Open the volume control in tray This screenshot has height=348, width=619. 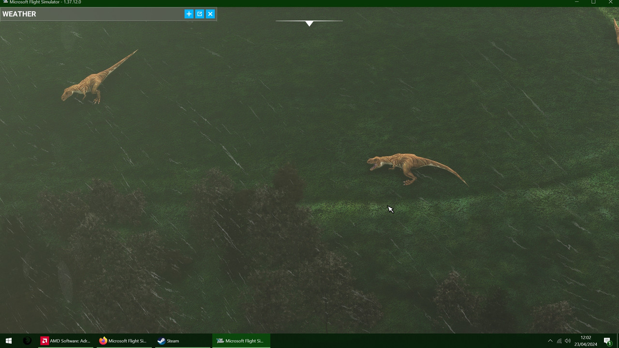pyautogui.click(x=568, y=341)
